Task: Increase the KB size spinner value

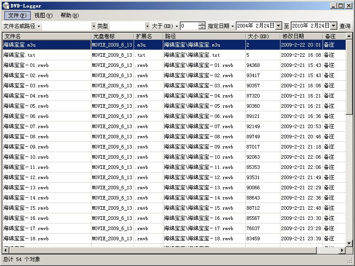Action: (x=202, y=24)
